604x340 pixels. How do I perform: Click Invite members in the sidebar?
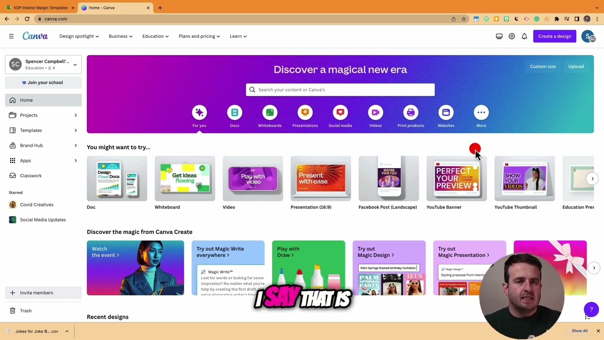click(x=43, y=293)
